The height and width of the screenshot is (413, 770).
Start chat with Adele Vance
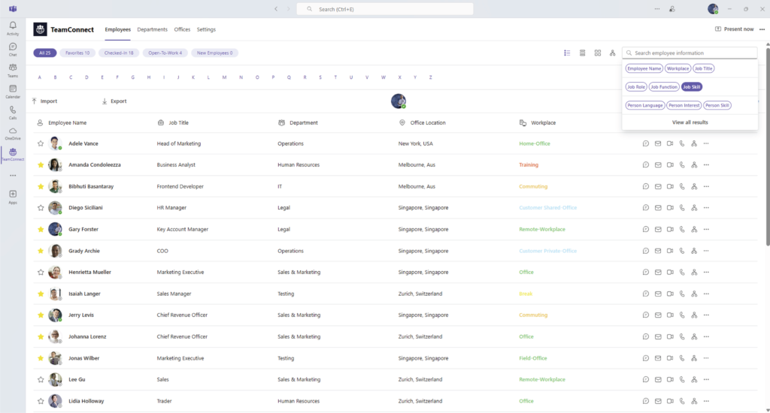[646, 143]
